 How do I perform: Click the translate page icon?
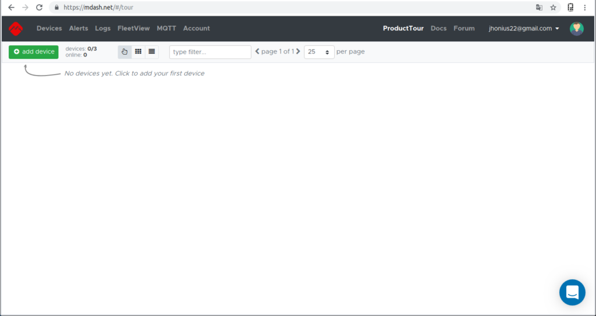coord(539,7)
